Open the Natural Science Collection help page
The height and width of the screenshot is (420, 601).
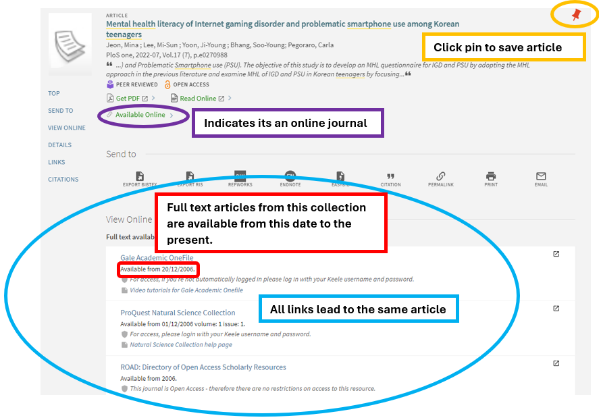181,344
